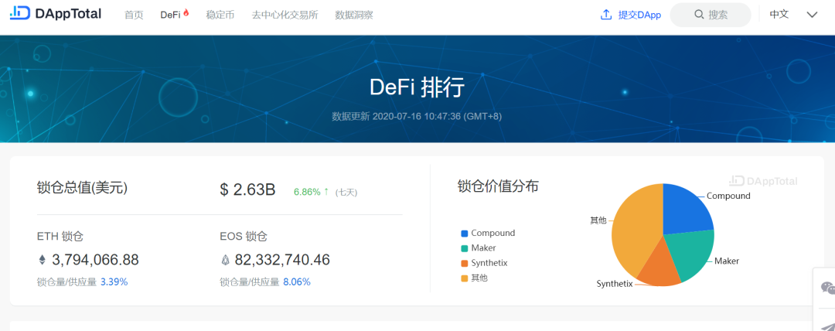Click the Maker pie chart label

[x=726, y=261]
